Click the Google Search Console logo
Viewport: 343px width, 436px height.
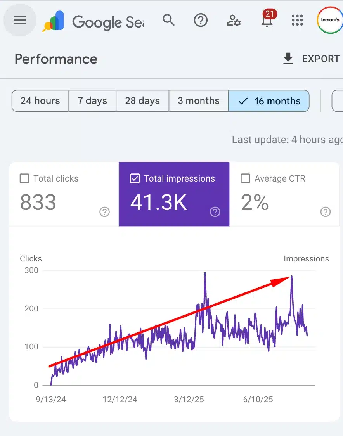[53, 20]
